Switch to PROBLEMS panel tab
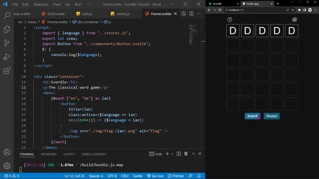The width and height of the screenshot is (319, 179). click(x=49, y=154)
